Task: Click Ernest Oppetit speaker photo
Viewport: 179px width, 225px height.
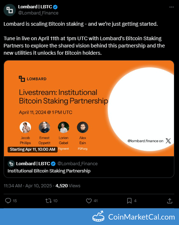Action: click(44, 127)
